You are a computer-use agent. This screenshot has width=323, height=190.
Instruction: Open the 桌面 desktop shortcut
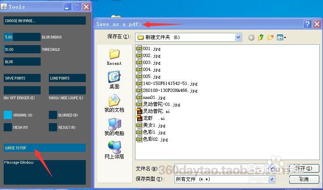114,80
